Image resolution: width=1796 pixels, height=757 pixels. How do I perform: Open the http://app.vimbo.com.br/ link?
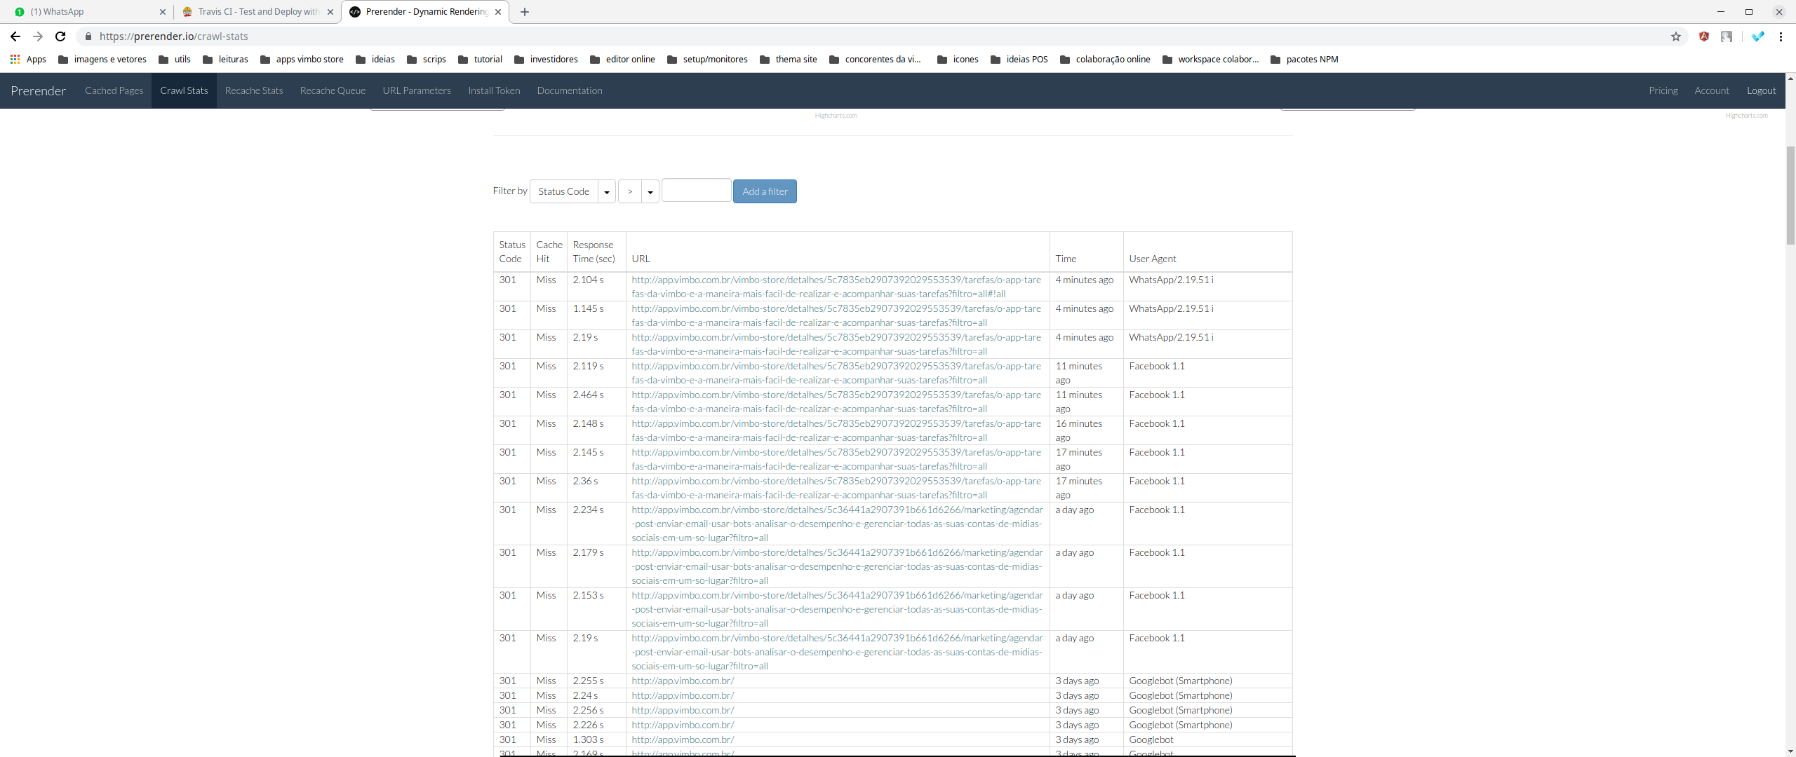(682, 680)
